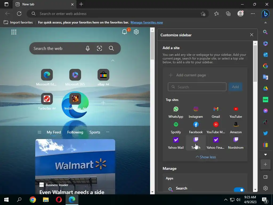This screenshot has height=205, width=273.
Task: Open a new browser tab
Action: [81, 4]
